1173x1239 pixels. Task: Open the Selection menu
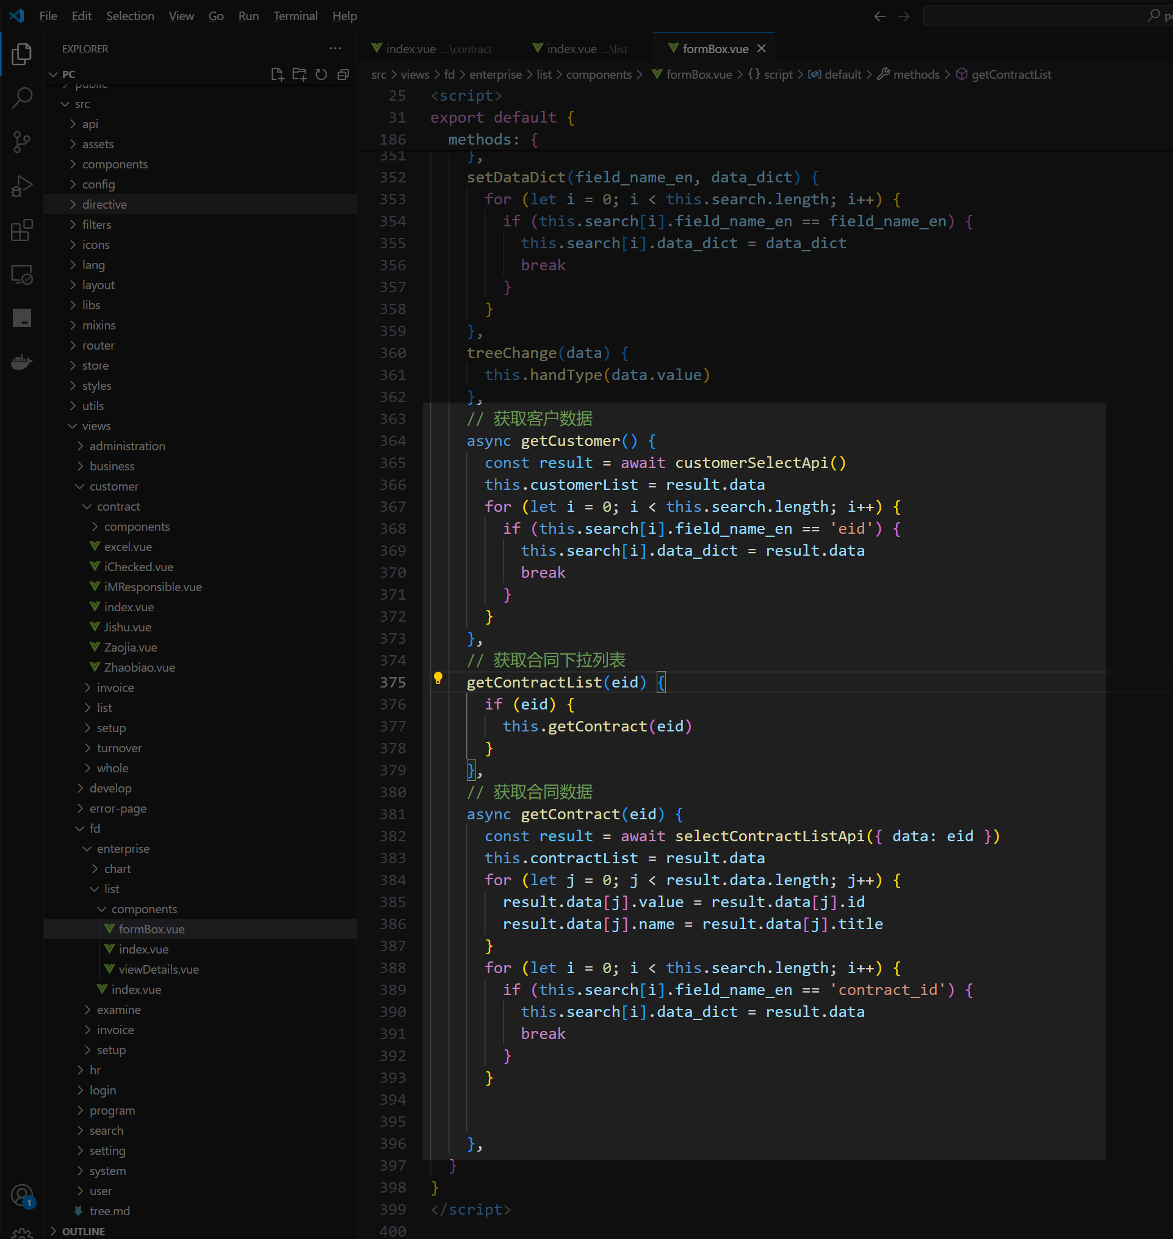click(x=130, y=16)
